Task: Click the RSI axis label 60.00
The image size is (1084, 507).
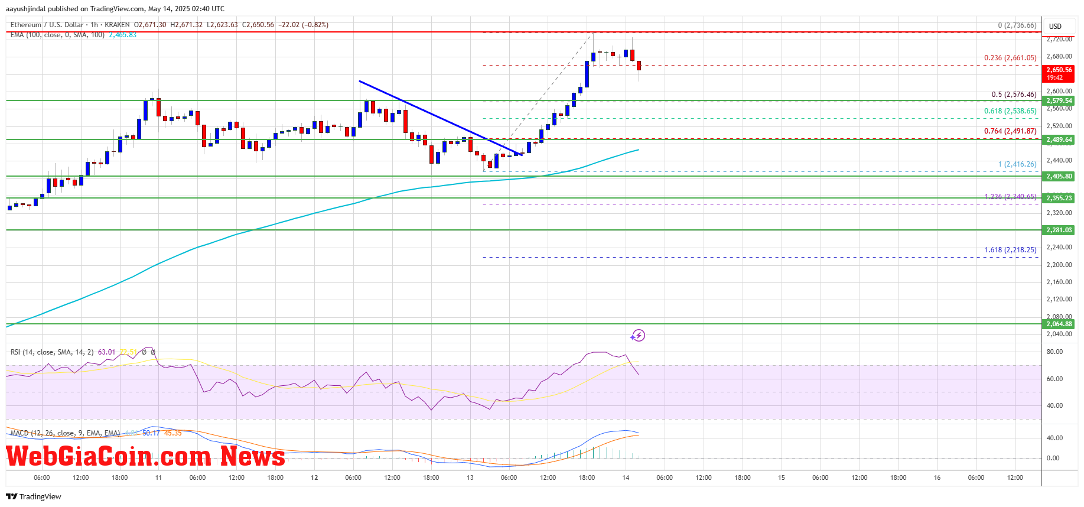Action: tap(1054, 379)
